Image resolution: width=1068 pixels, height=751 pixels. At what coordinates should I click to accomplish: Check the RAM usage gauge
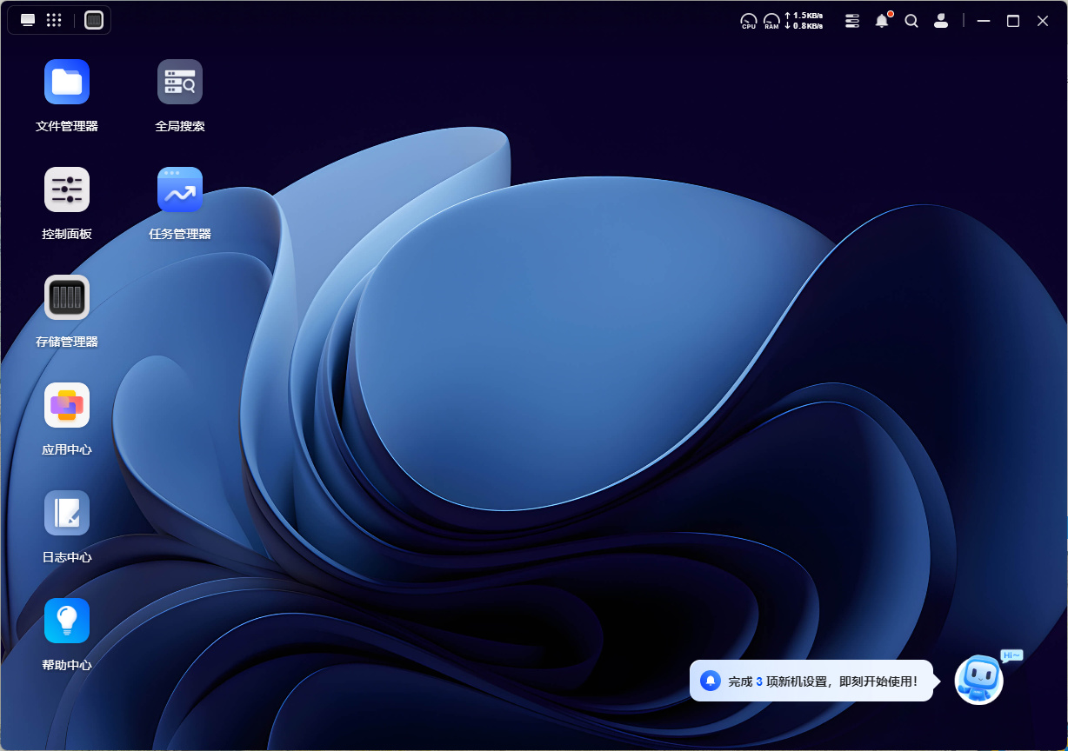click(771, 21)
